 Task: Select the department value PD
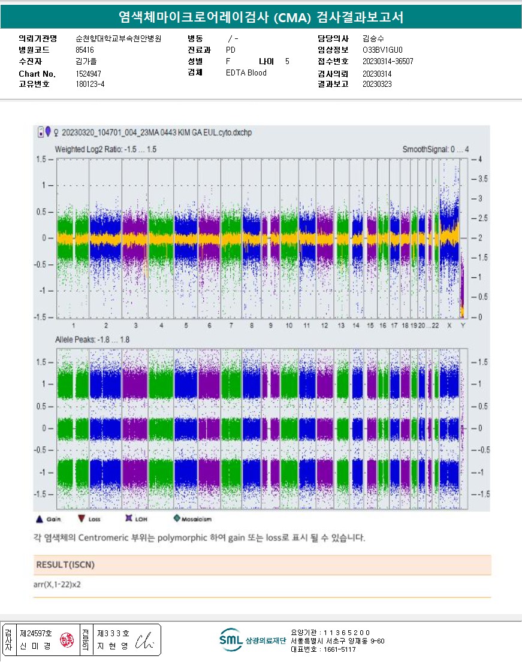(231, 50)
